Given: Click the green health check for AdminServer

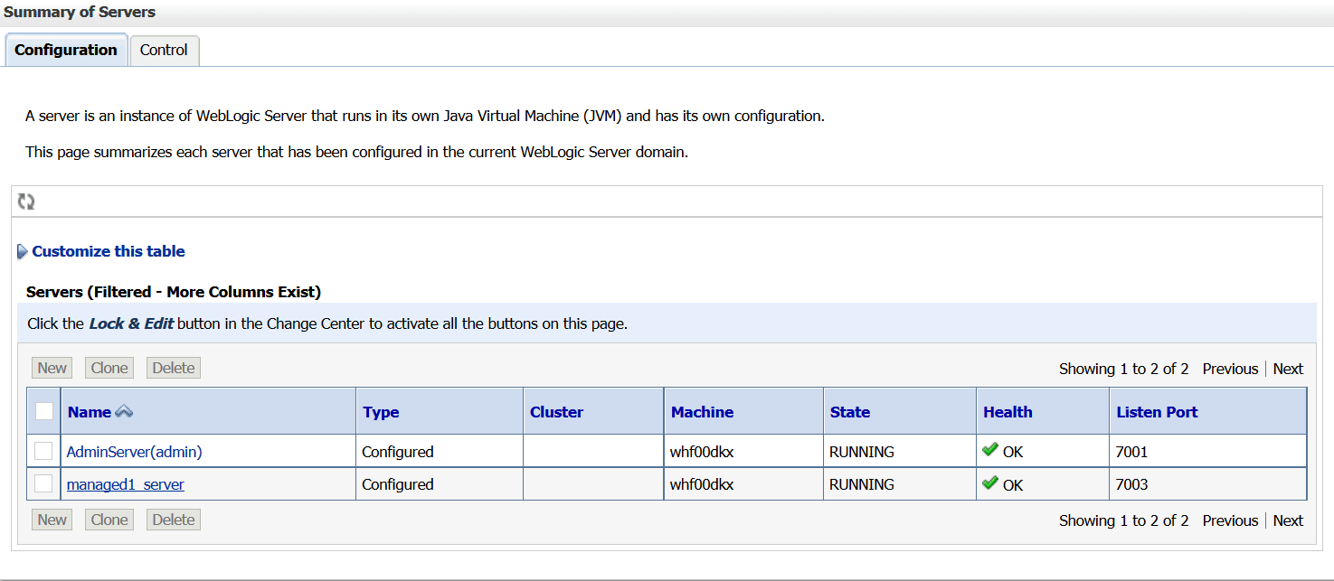Looking at the screenshot, I should click(990, 450).
